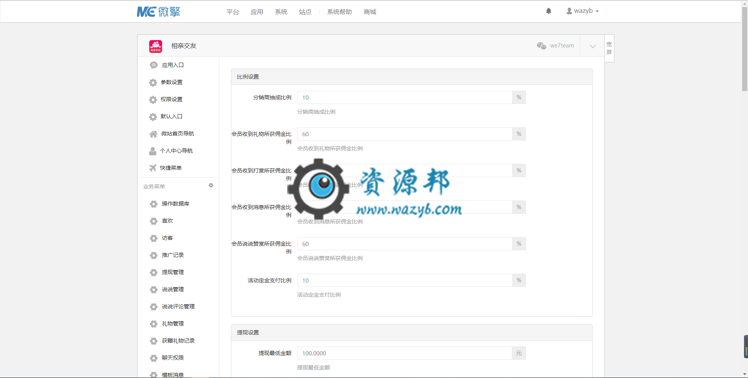748x378 pixels.
Task: Click the 喜欢 gear icon
Action: tap(153, 221)
